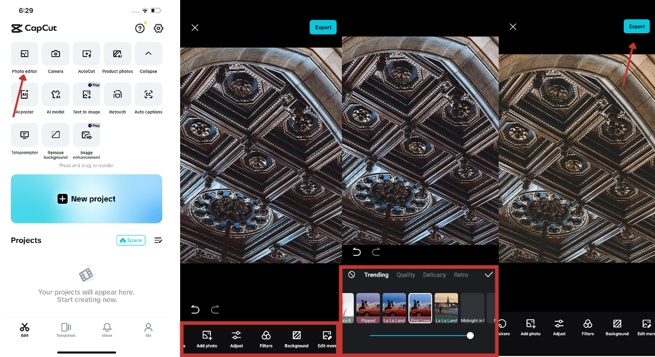Screen dimensions: 655x357
Task: Close the last photo editor screen
Action: 513,27
